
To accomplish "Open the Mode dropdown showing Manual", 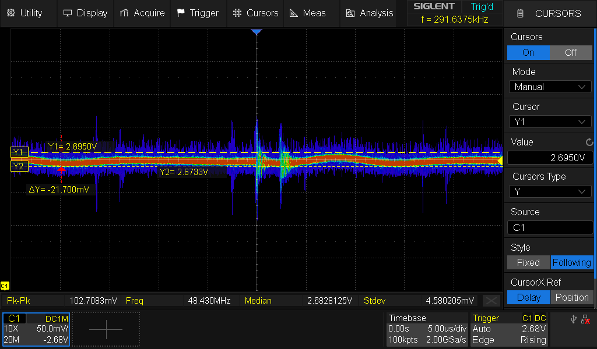I will point(550,87).
